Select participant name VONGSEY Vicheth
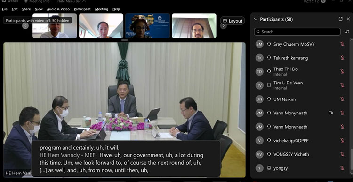The height and width of the screenshot is (182, 353). tap(291, 154)
